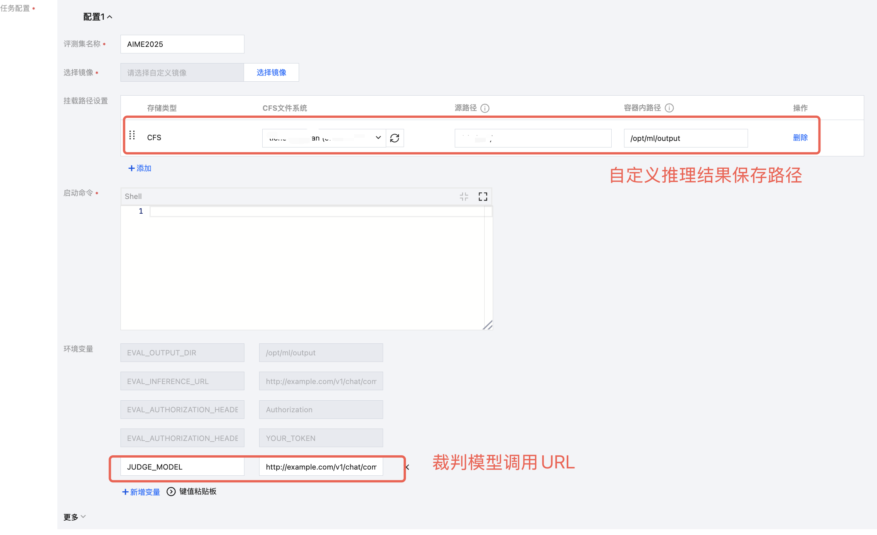Click line 1 of the Shell command editor
The height and width of the screenshot is (535, 877).
click(316, 211)
